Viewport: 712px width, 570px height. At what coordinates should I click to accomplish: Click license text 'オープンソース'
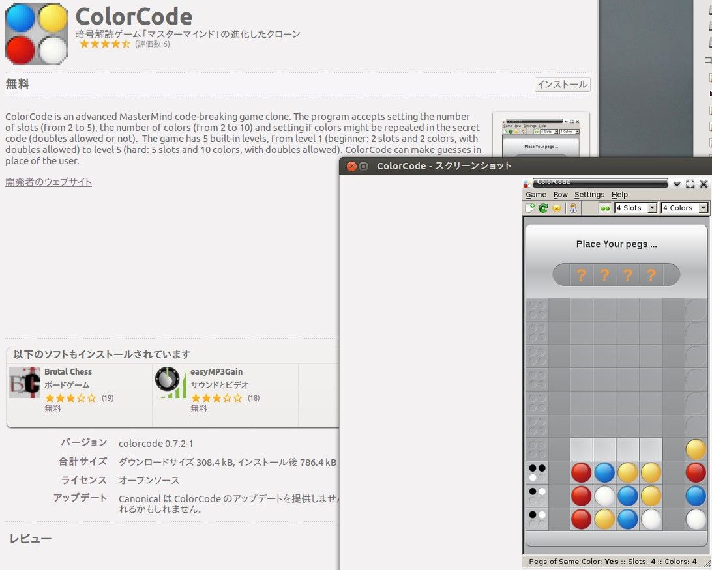(149, 480)
